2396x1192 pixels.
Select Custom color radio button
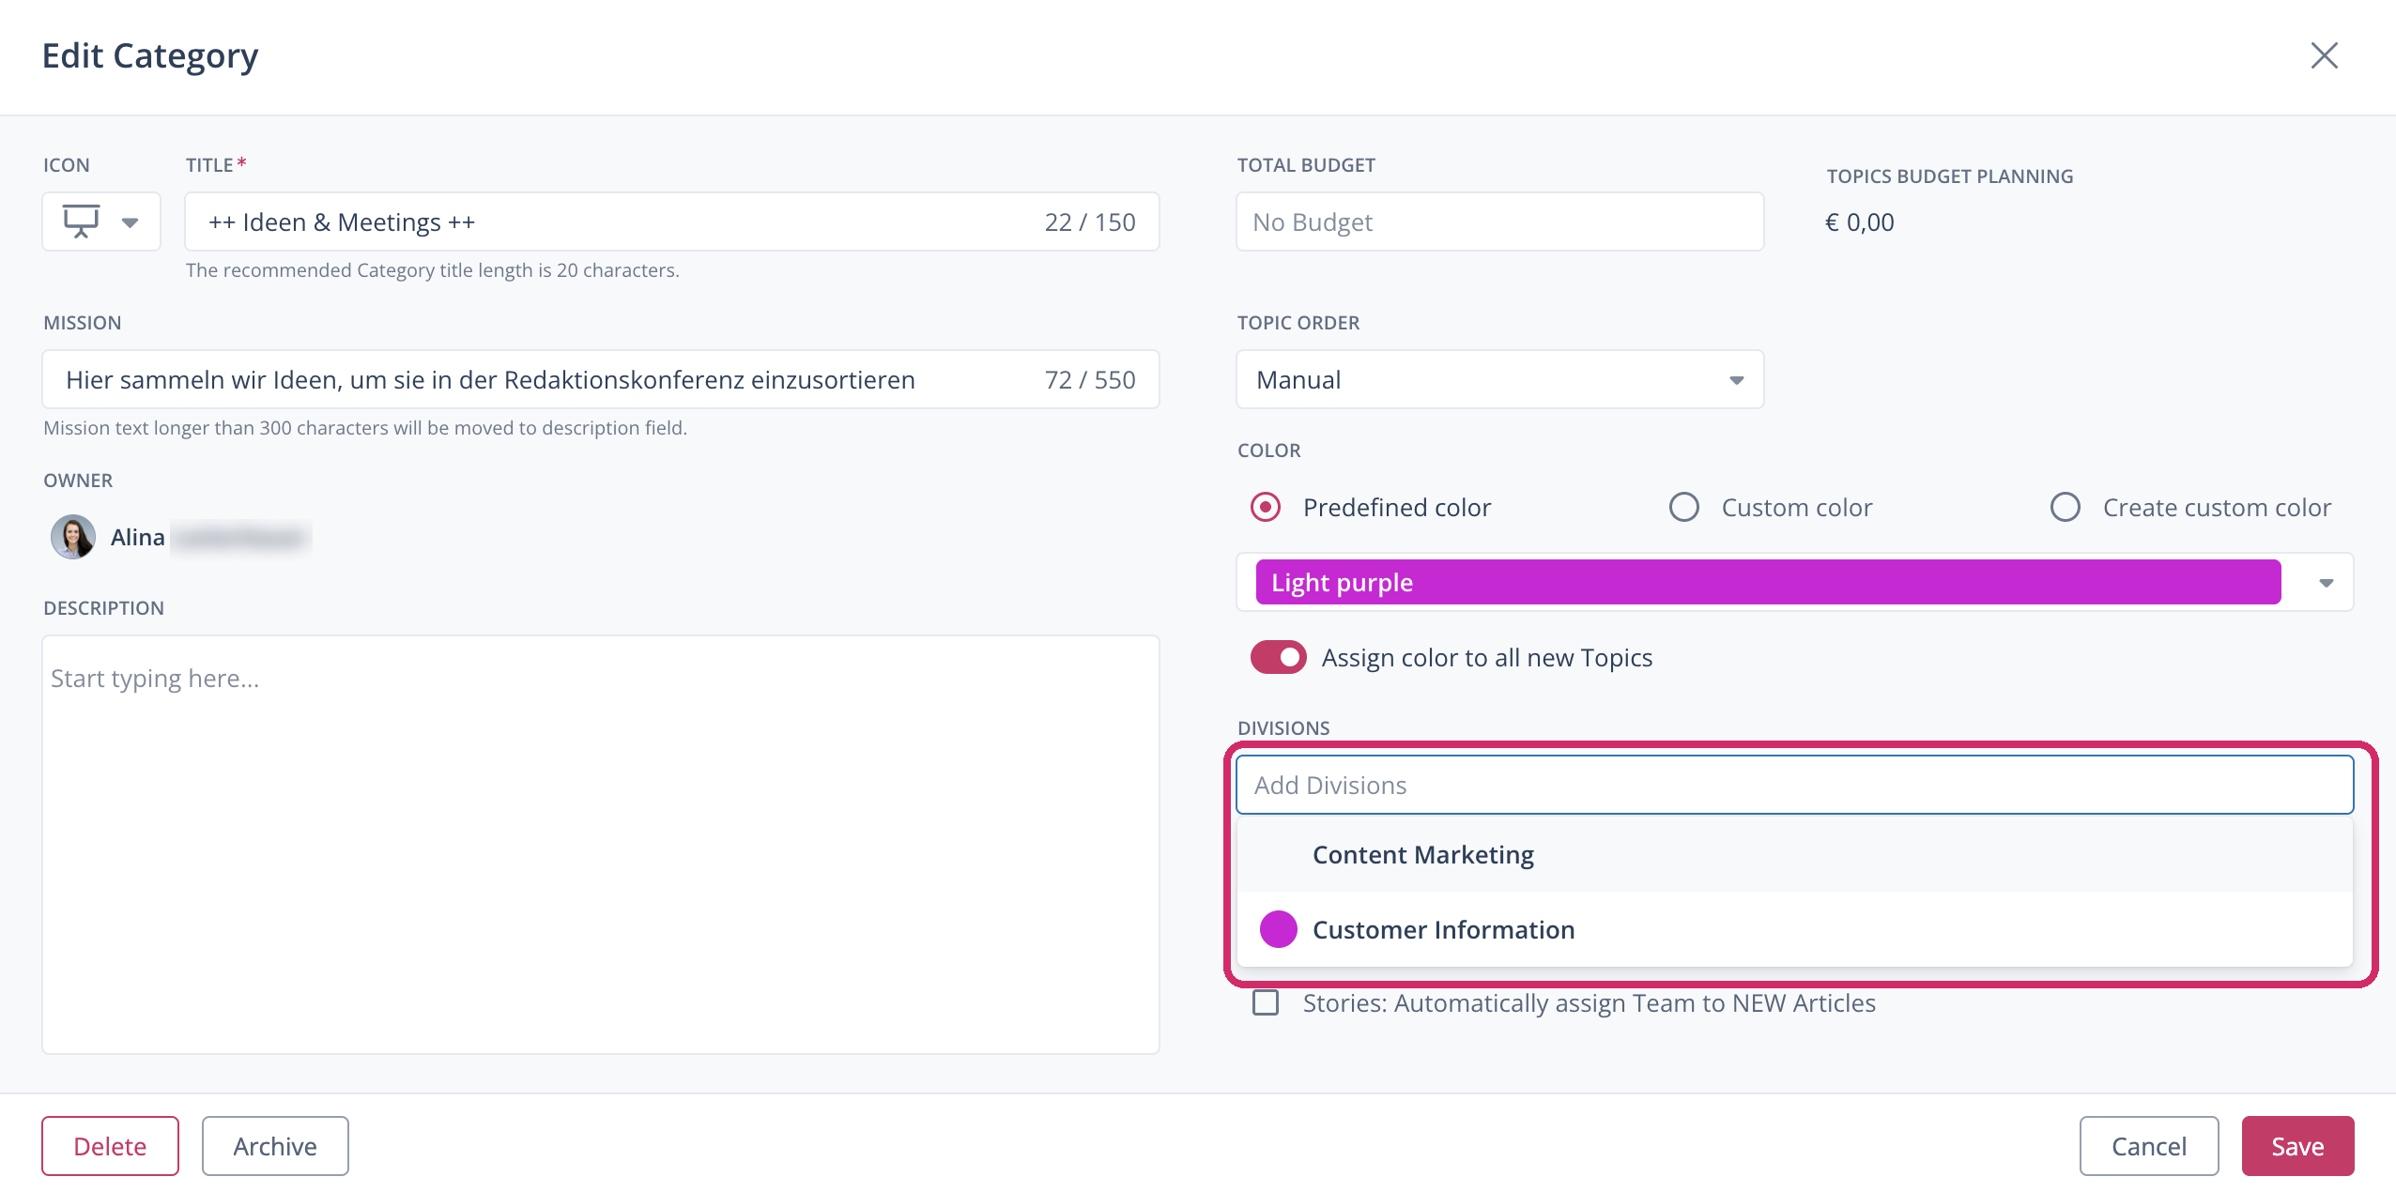[x=1683, y=508]
